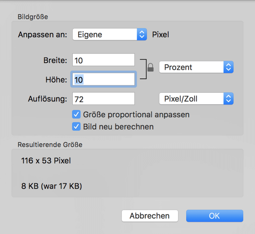Click into the Höhe input field
255x234 pixels.
104,79
